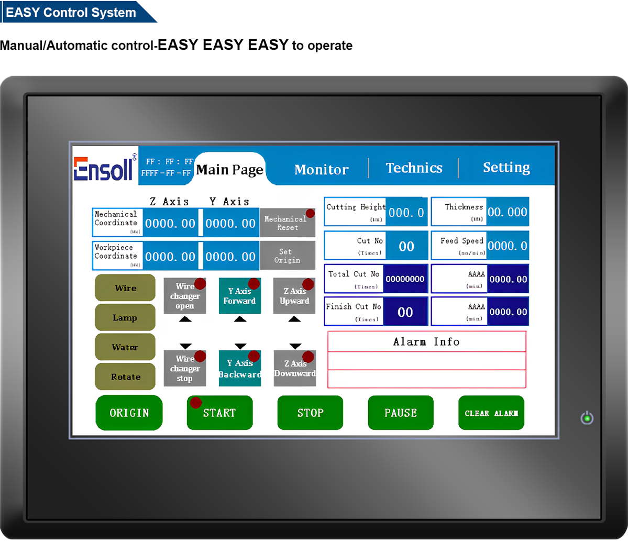This screenshot has height=542, width=628.
Task: Click the Mechanical Coordinate Z Axis value
Action: tap(170, 223)
